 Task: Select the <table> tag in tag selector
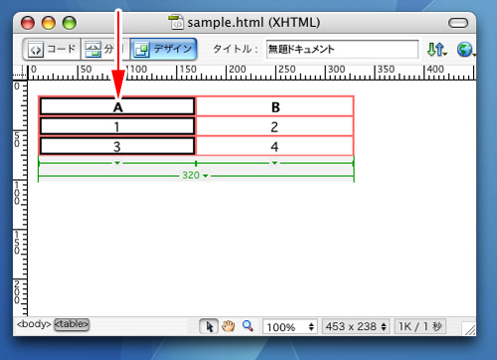point(72,324)
